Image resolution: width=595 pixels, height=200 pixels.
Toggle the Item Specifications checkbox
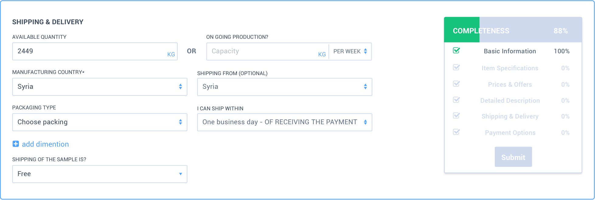(x=456, y=67)
